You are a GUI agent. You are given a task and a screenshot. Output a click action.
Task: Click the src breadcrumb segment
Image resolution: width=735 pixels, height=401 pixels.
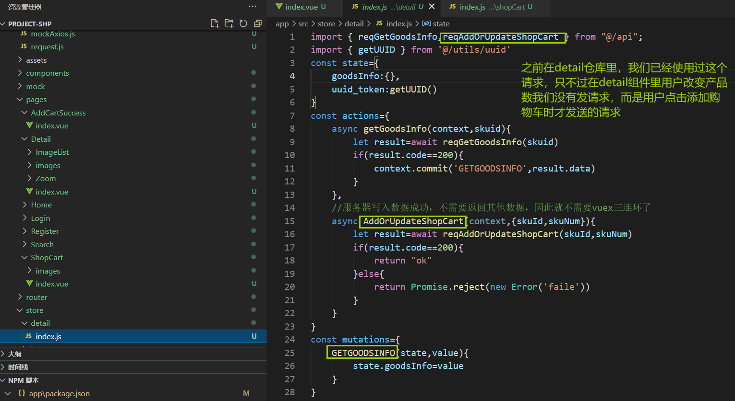pos(303,23)
